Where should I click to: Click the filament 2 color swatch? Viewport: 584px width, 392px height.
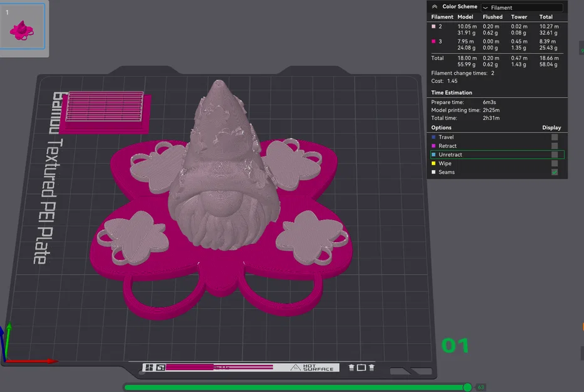[x=433, y=26]
